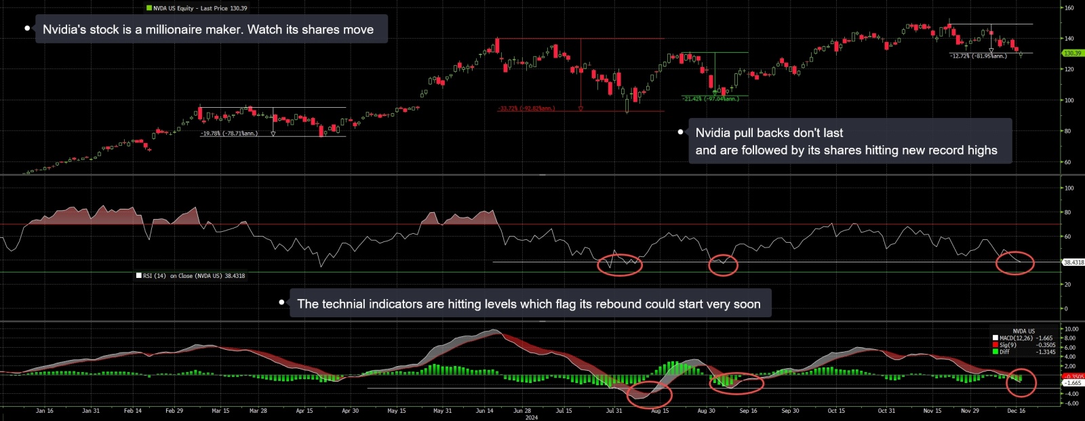Click the "Feb 14" date axis label
Viewport: 1085px width, 421px height.
pos(133,411)
